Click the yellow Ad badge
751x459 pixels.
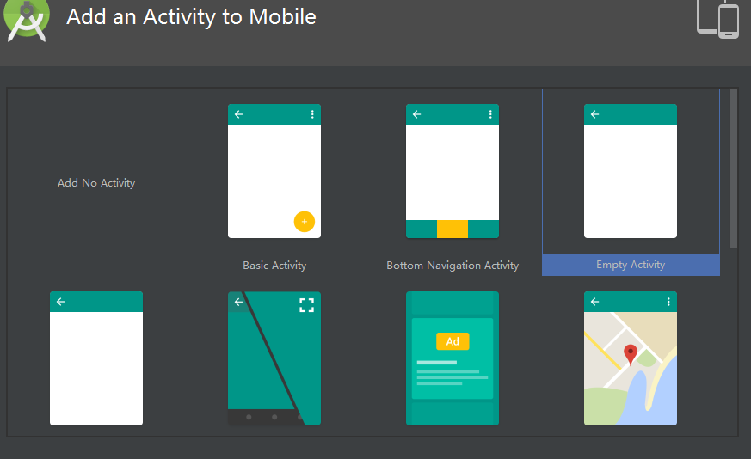point(452,341)
